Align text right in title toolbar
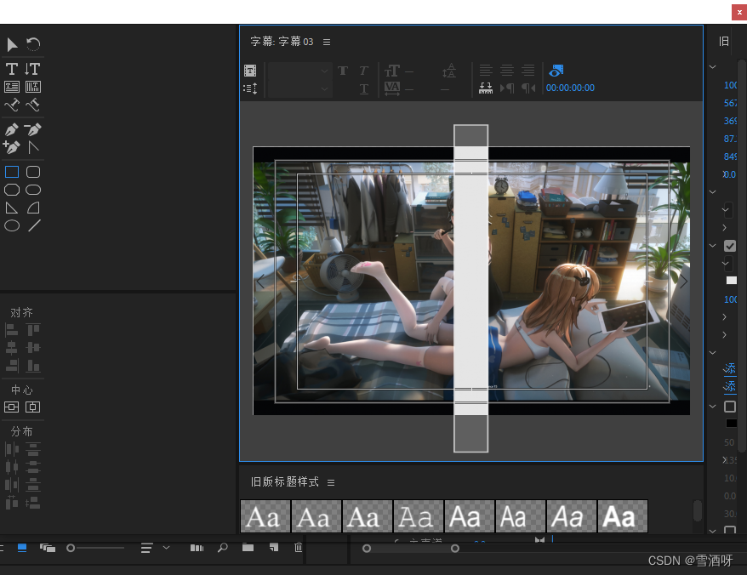Viewport: 747px width, 575px height. (527, 71)
